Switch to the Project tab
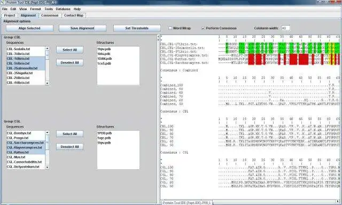342x205 pixels. tap(10, 15)
